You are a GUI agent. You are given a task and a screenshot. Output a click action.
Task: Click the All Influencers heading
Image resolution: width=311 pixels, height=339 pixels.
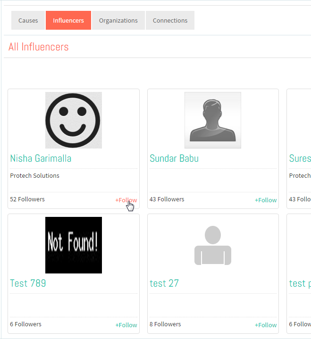pos(39,47)
